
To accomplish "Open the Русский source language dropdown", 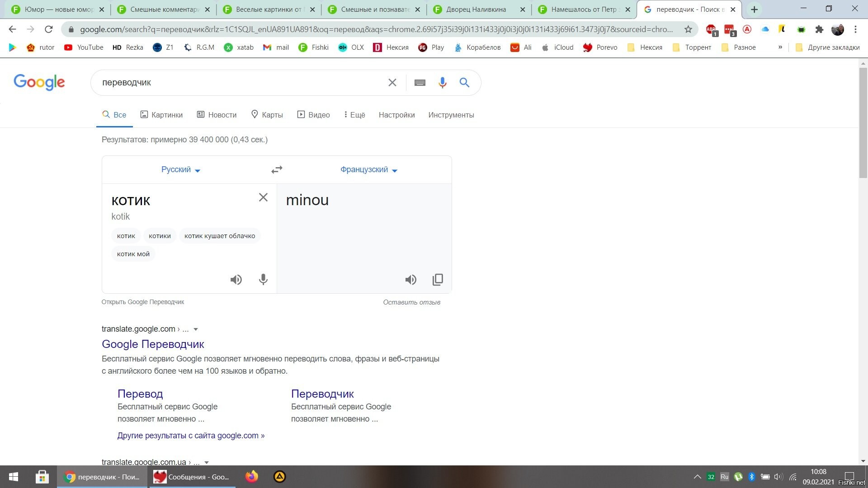I will click(x=180, y=169).
